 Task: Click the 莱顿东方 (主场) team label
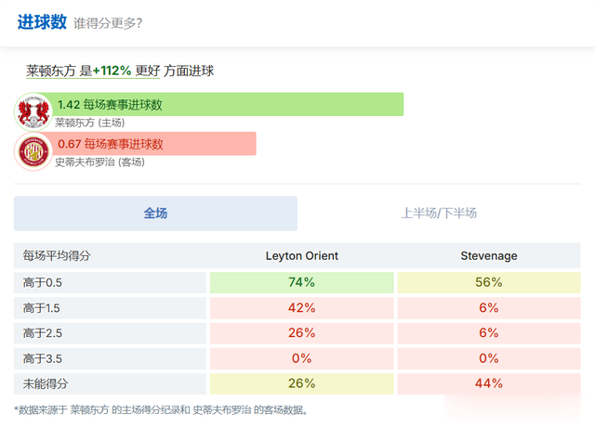pos(89,123)
